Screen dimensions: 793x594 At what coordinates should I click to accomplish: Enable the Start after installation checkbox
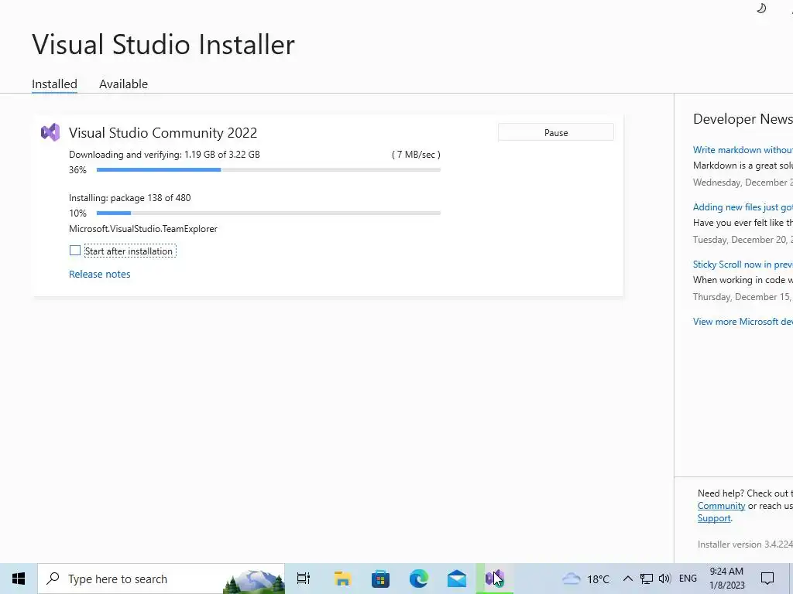point(75,251)
